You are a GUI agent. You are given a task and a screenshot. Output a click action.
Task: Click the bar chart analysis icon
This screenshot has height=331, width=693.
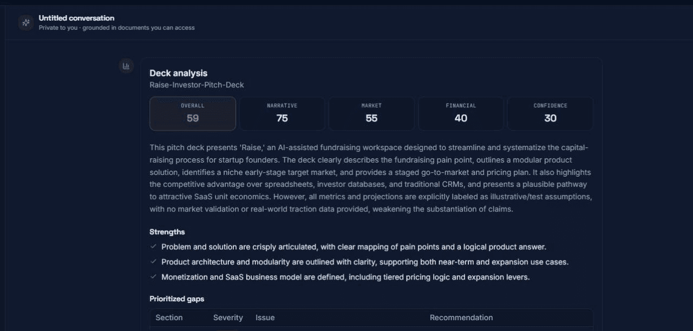(x=126, y=66)
